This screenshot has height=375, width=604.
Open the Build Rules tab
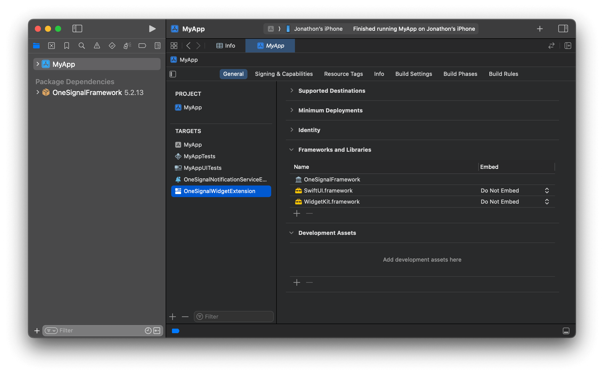coord(504,74)
